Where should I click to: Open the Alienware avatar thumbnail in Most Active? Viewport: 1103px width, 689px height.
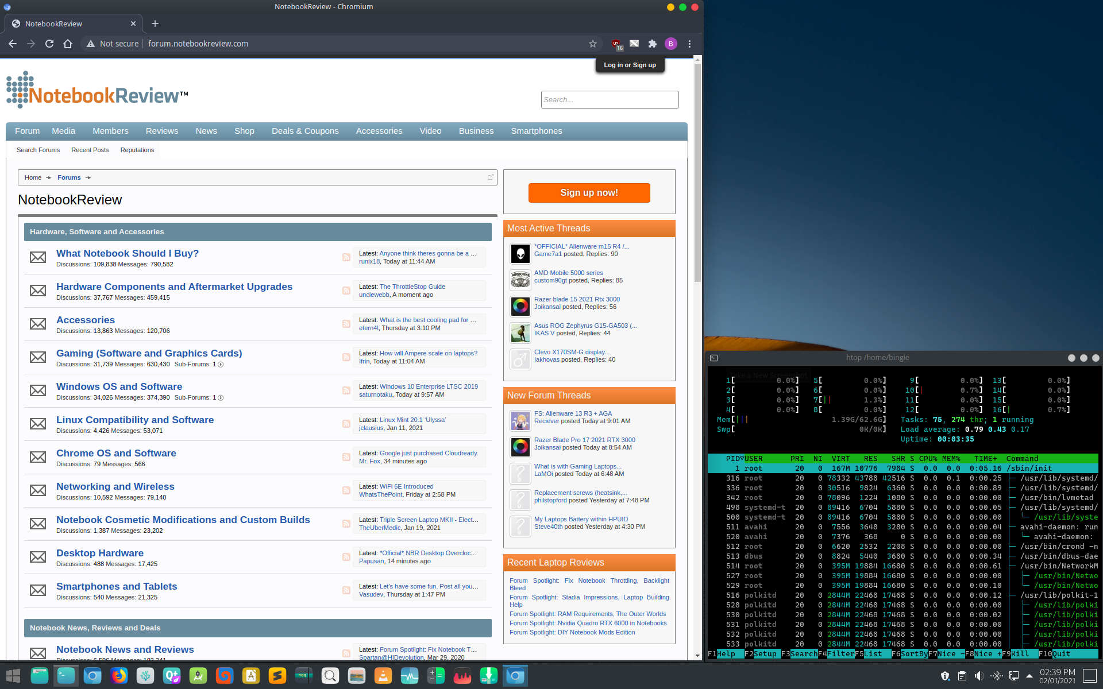(520, 253)
